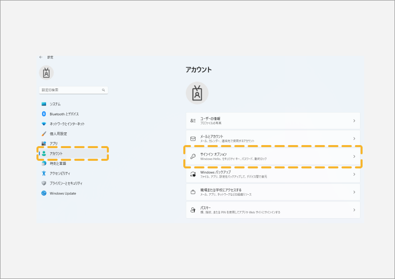Click the large account avatar picture

(197, 93)
